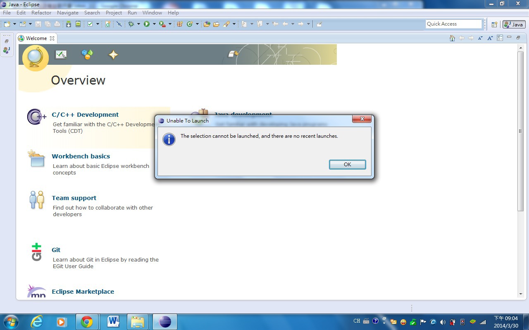The width and height of the screenshot is (529, 330).
Task: Click the Enlarge font size icon
Action: pos(490,38)
